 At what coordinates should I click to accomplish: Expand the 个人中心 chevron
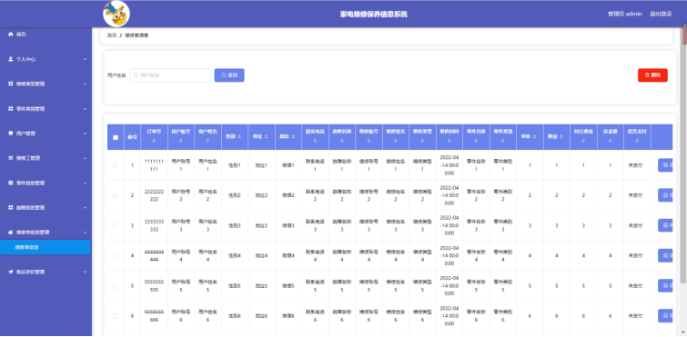point(85,59)
